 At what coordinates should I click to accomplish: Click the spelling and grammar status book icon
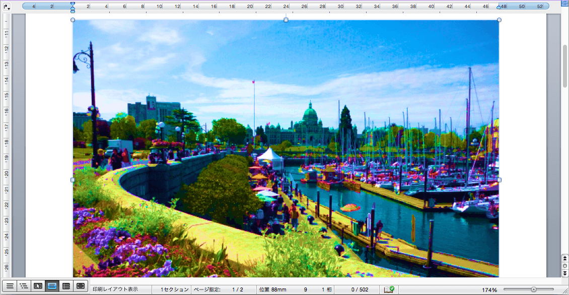[x=389, y=289]
